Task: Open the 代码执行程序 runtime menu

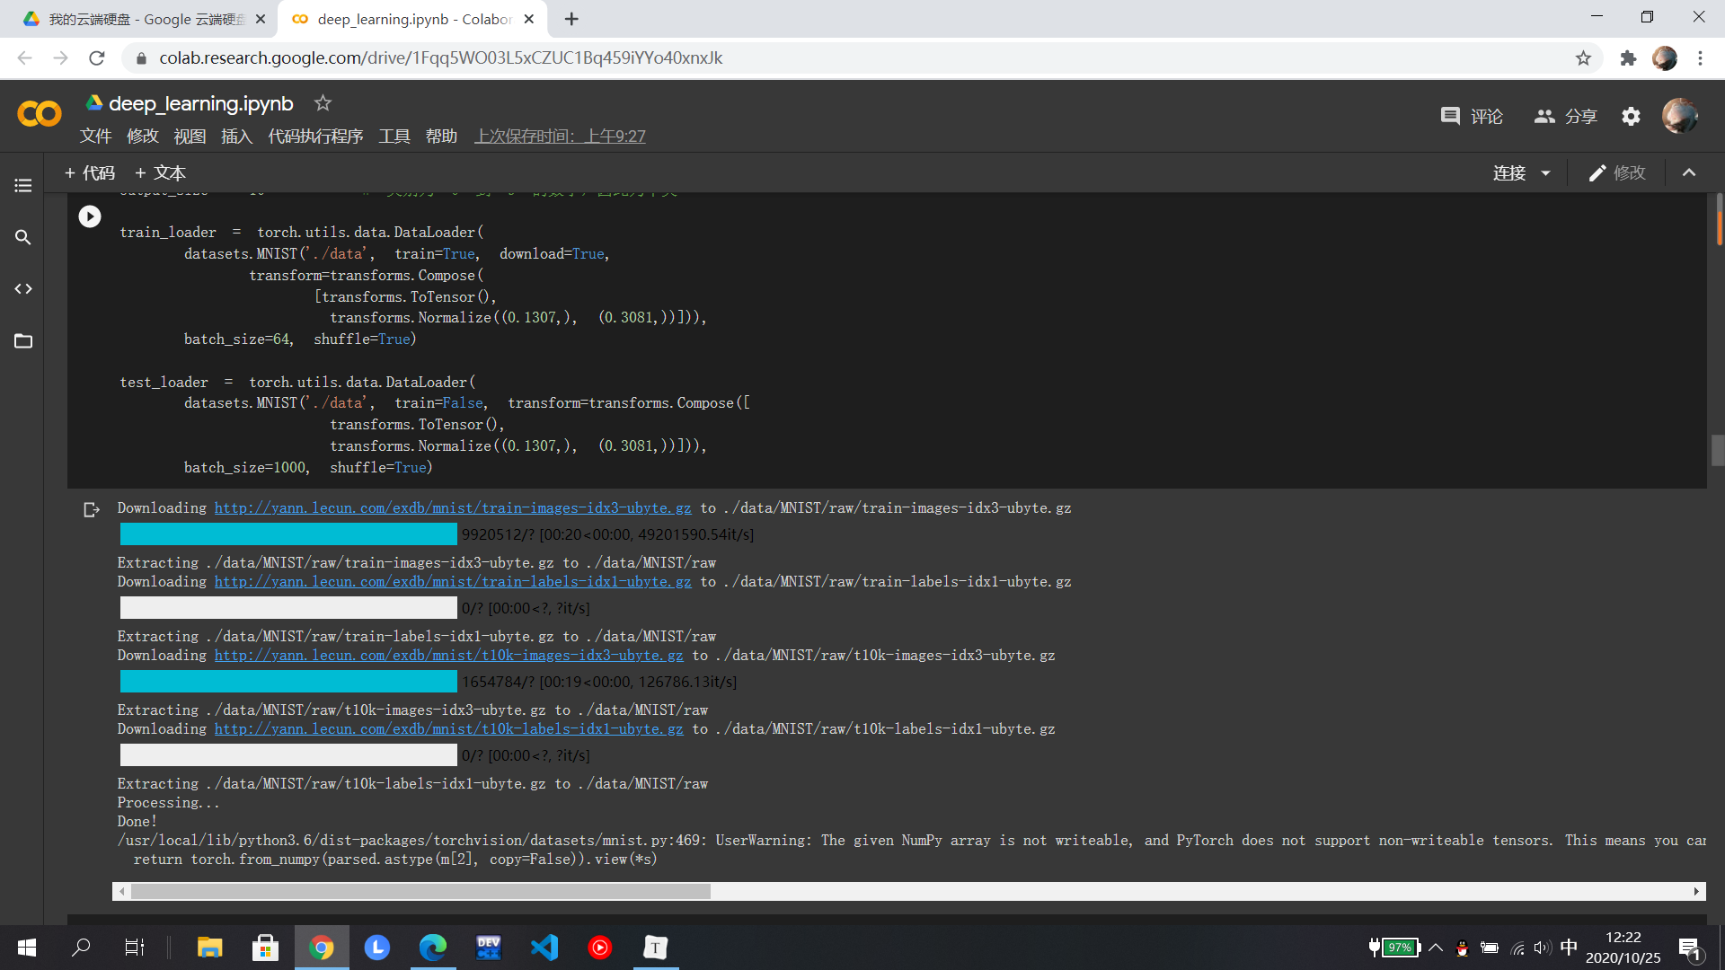Action: click(x=315, y=137)
